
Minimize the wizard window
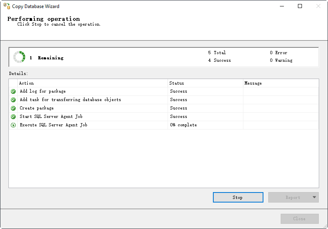(281, 6)
